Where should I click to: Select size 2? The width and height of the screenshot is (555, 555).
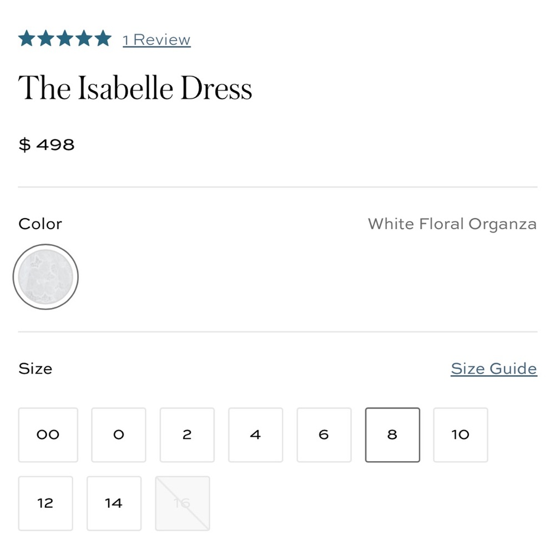[x=187, y=435]
